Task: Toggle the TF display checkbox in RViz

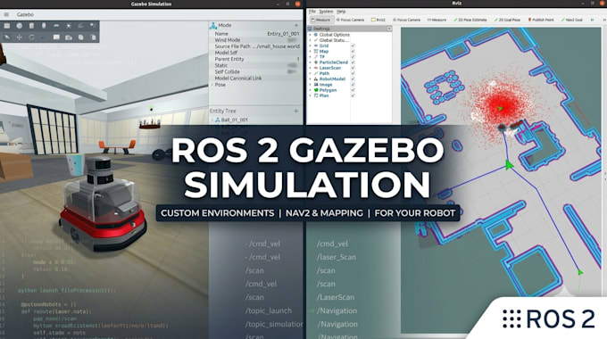Action: [x=353, y=56]
